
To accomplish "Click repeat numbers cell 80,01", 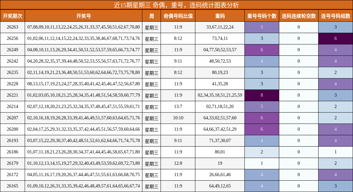I will click(x=220, y=152).
